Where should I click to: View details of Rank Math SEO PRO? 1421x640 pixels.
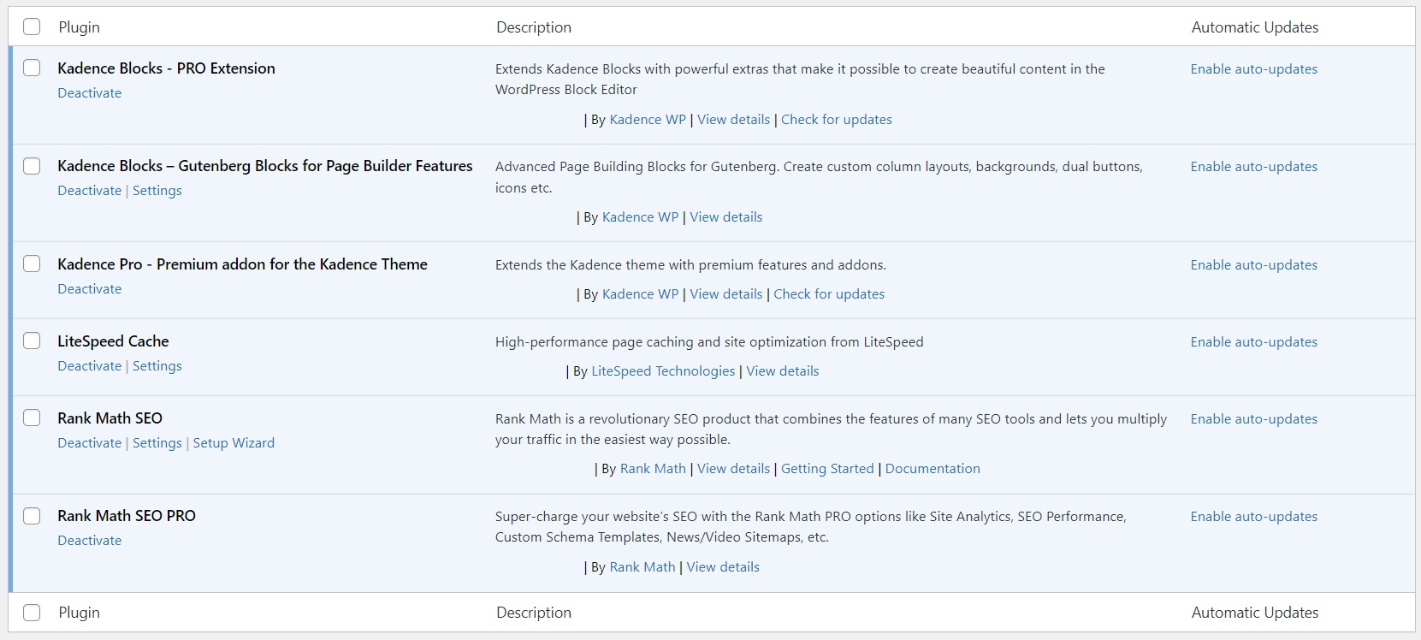point(723,567)
